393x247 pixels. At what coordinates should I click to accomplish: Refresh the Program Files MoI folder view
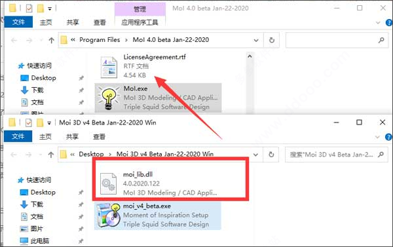tap(272, 40)
